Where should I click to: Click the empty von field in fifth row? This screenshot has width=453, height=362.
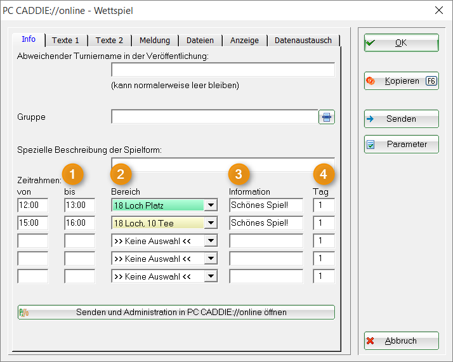coord(32,276)
